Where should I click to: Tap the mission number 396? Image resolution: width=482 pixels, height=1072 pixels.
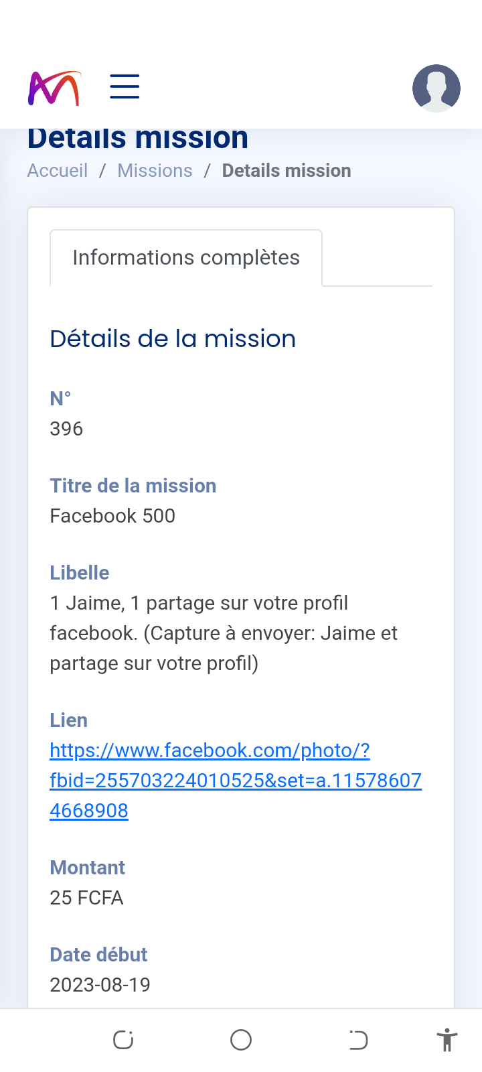tap(66, 429)
